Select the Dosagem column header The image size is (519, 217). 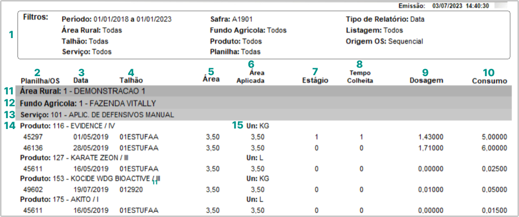tap(426, 80)
